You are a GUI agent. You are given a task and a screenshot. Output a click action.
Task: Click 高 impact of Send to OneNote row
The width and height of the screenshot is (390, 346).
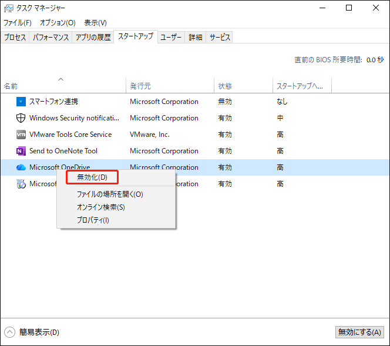click(x=280, y=151)
